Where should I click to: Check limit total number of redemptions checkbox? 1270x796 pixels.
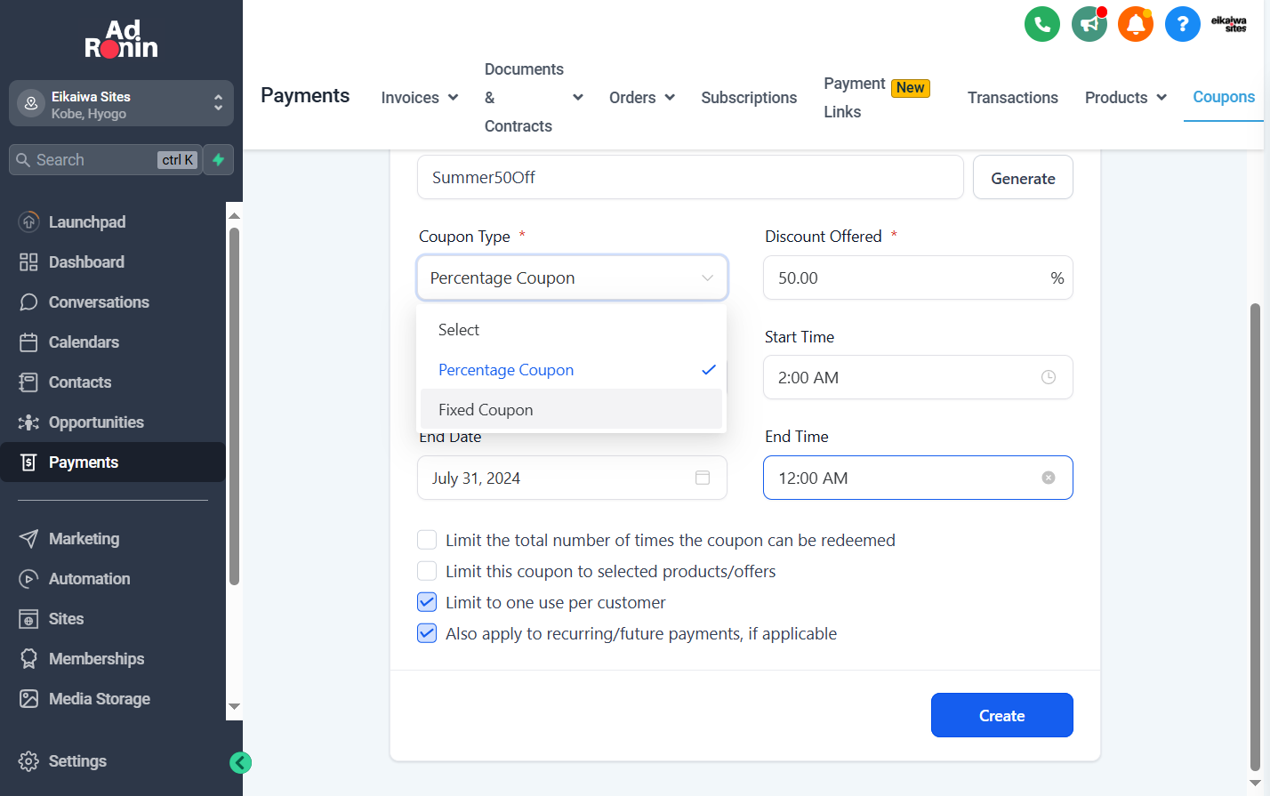(427, 540)
